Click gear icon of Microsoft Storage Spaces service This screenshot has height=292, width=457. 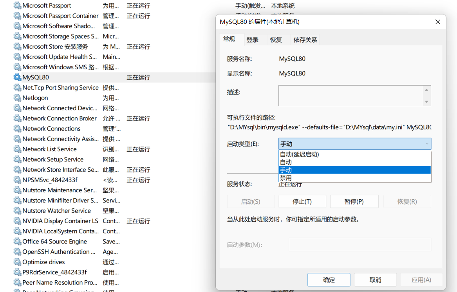click(x=18, y=36)
